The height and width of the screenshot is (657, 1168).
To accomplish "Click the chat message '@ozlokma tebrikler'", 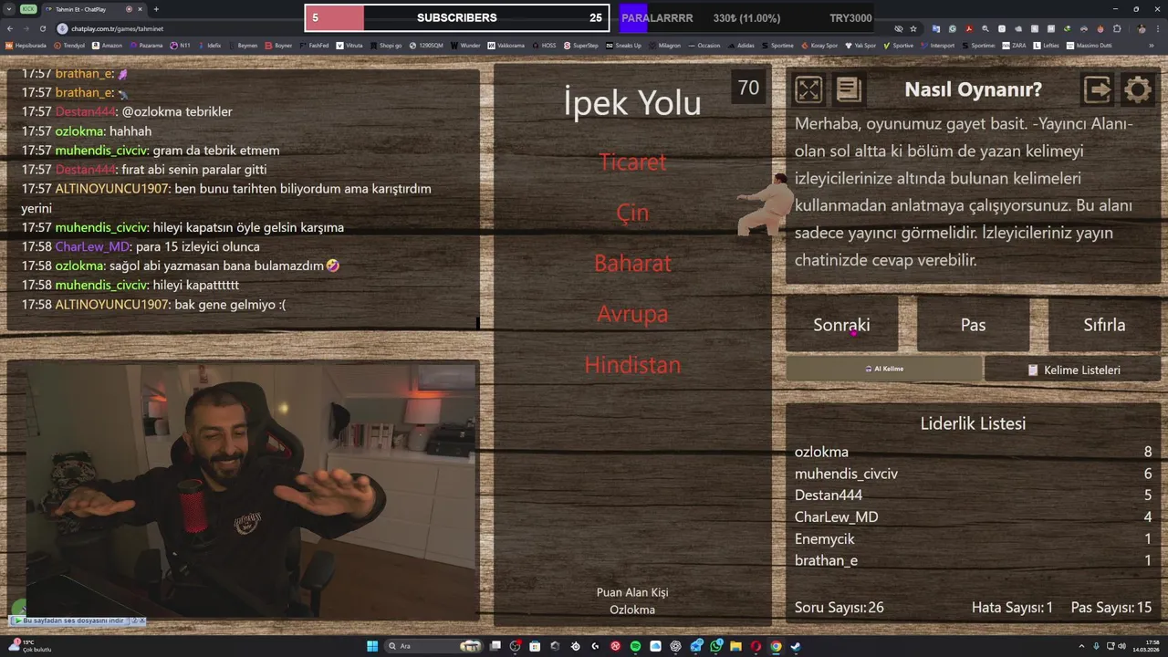I will [177, 111].
